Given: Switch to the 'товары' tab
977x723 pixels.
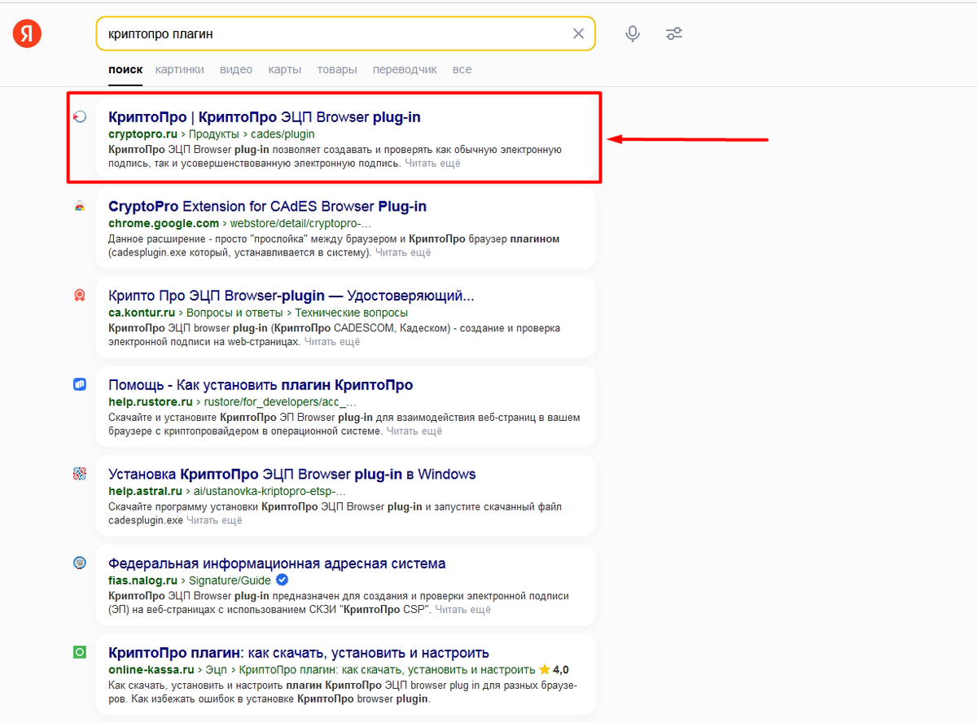Looking at the screenshot, I should [337, 70].
